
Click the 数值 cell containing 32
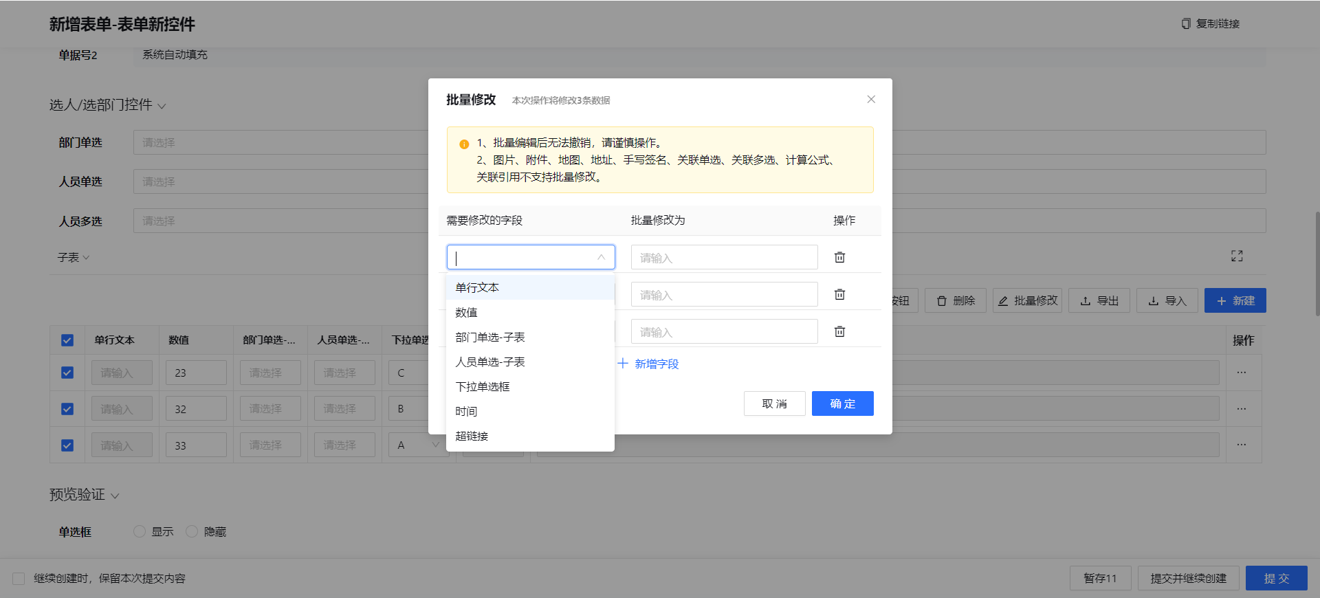196,409
